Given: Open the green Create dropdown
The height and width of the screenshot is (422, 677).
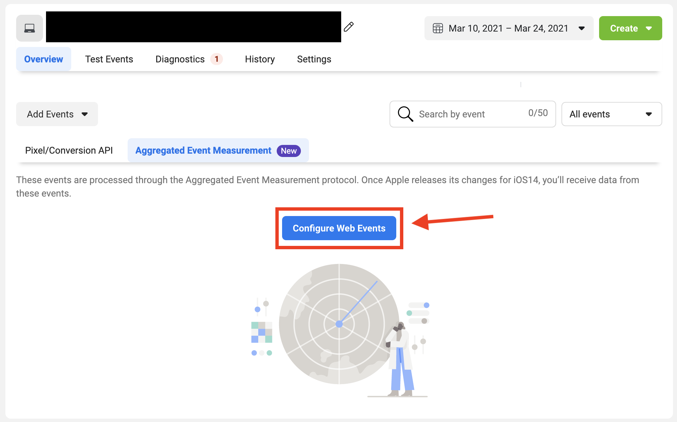Looking at the screenshot, I should [x=630, y=28].
